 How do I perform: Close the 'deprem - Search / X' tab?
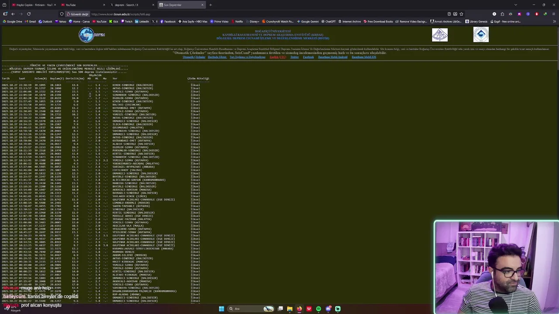(153, 5)
